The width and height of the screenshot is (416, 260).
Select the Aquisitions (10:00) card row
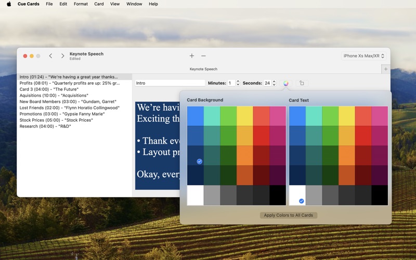tap(74, 95)
